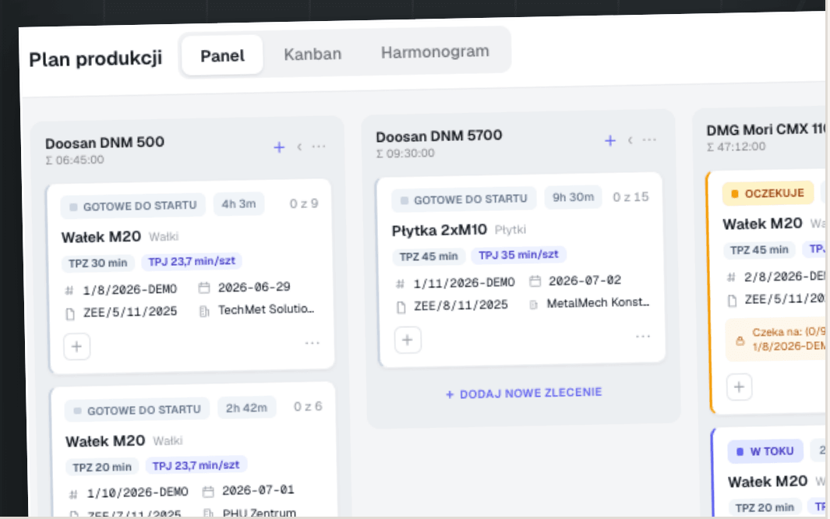
Task: Click plus button on 1/8/2026-DEMO card
Action: click(x=76, y=347)
